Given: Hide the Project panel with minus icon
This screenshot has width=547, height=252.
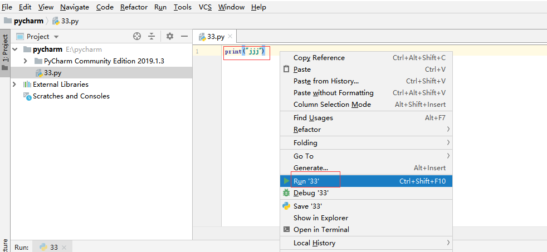Looking at the screenshot, I should pyautogui.click(x=184, y=36).
